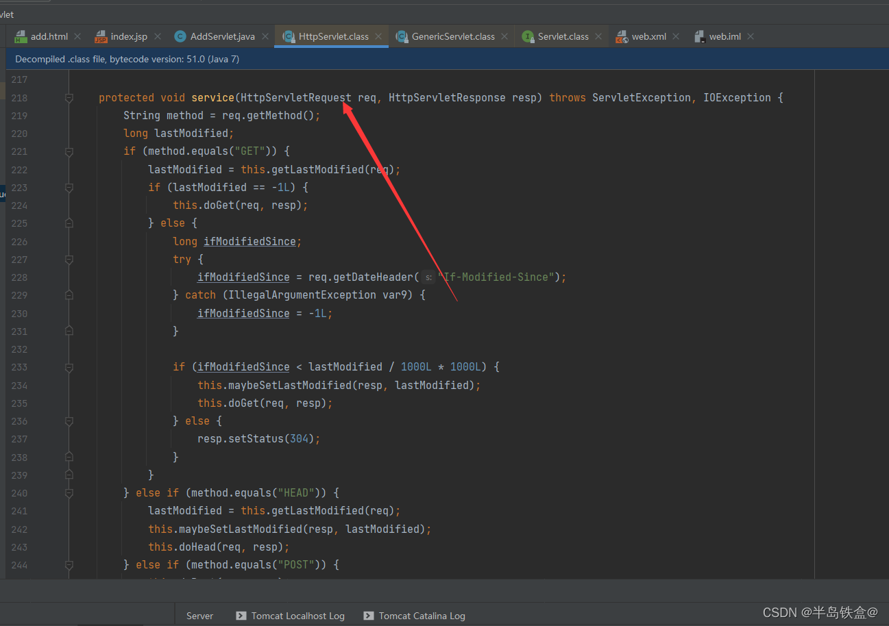
Task: Click the index.jsp JSP file icon
Action: [101, 36]
